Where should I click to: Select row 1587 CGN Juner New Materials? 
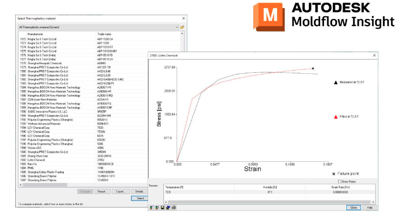click(83, 99)
